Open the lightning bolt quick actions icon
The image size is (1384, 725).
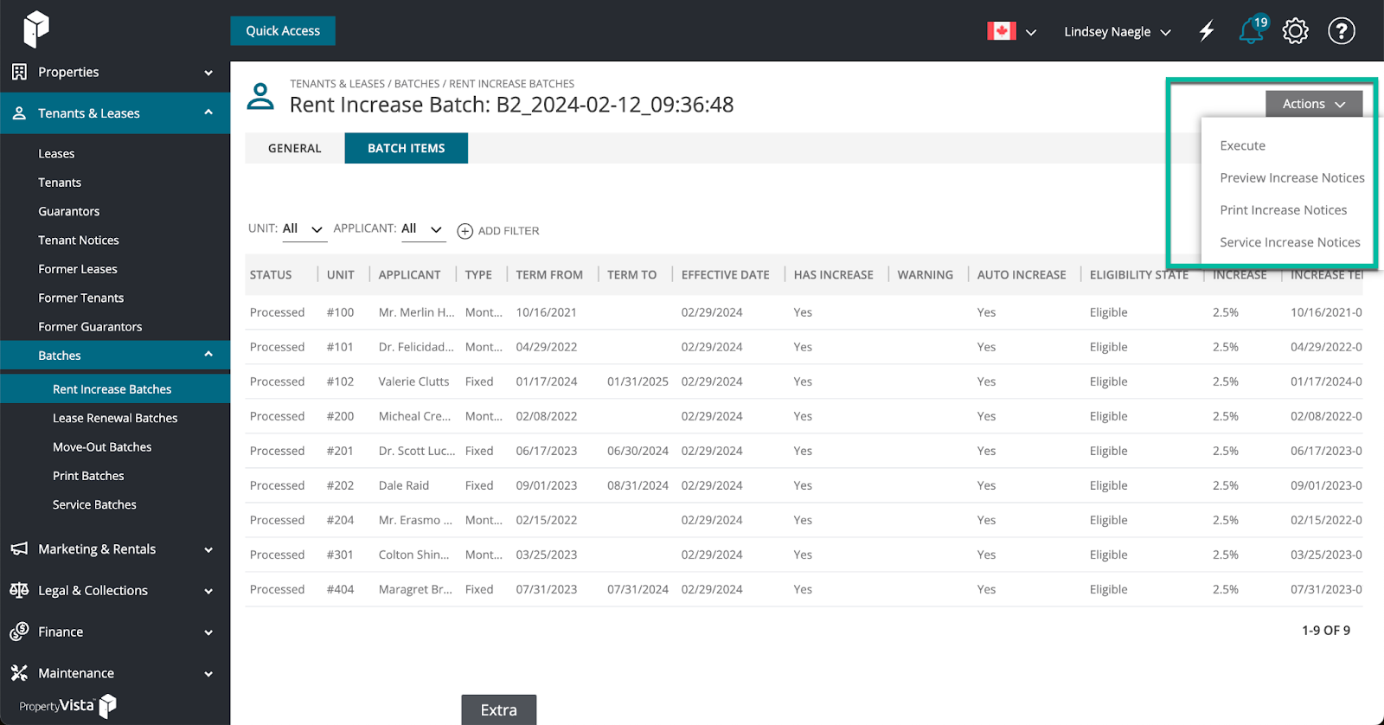(x=1207, y=31)
